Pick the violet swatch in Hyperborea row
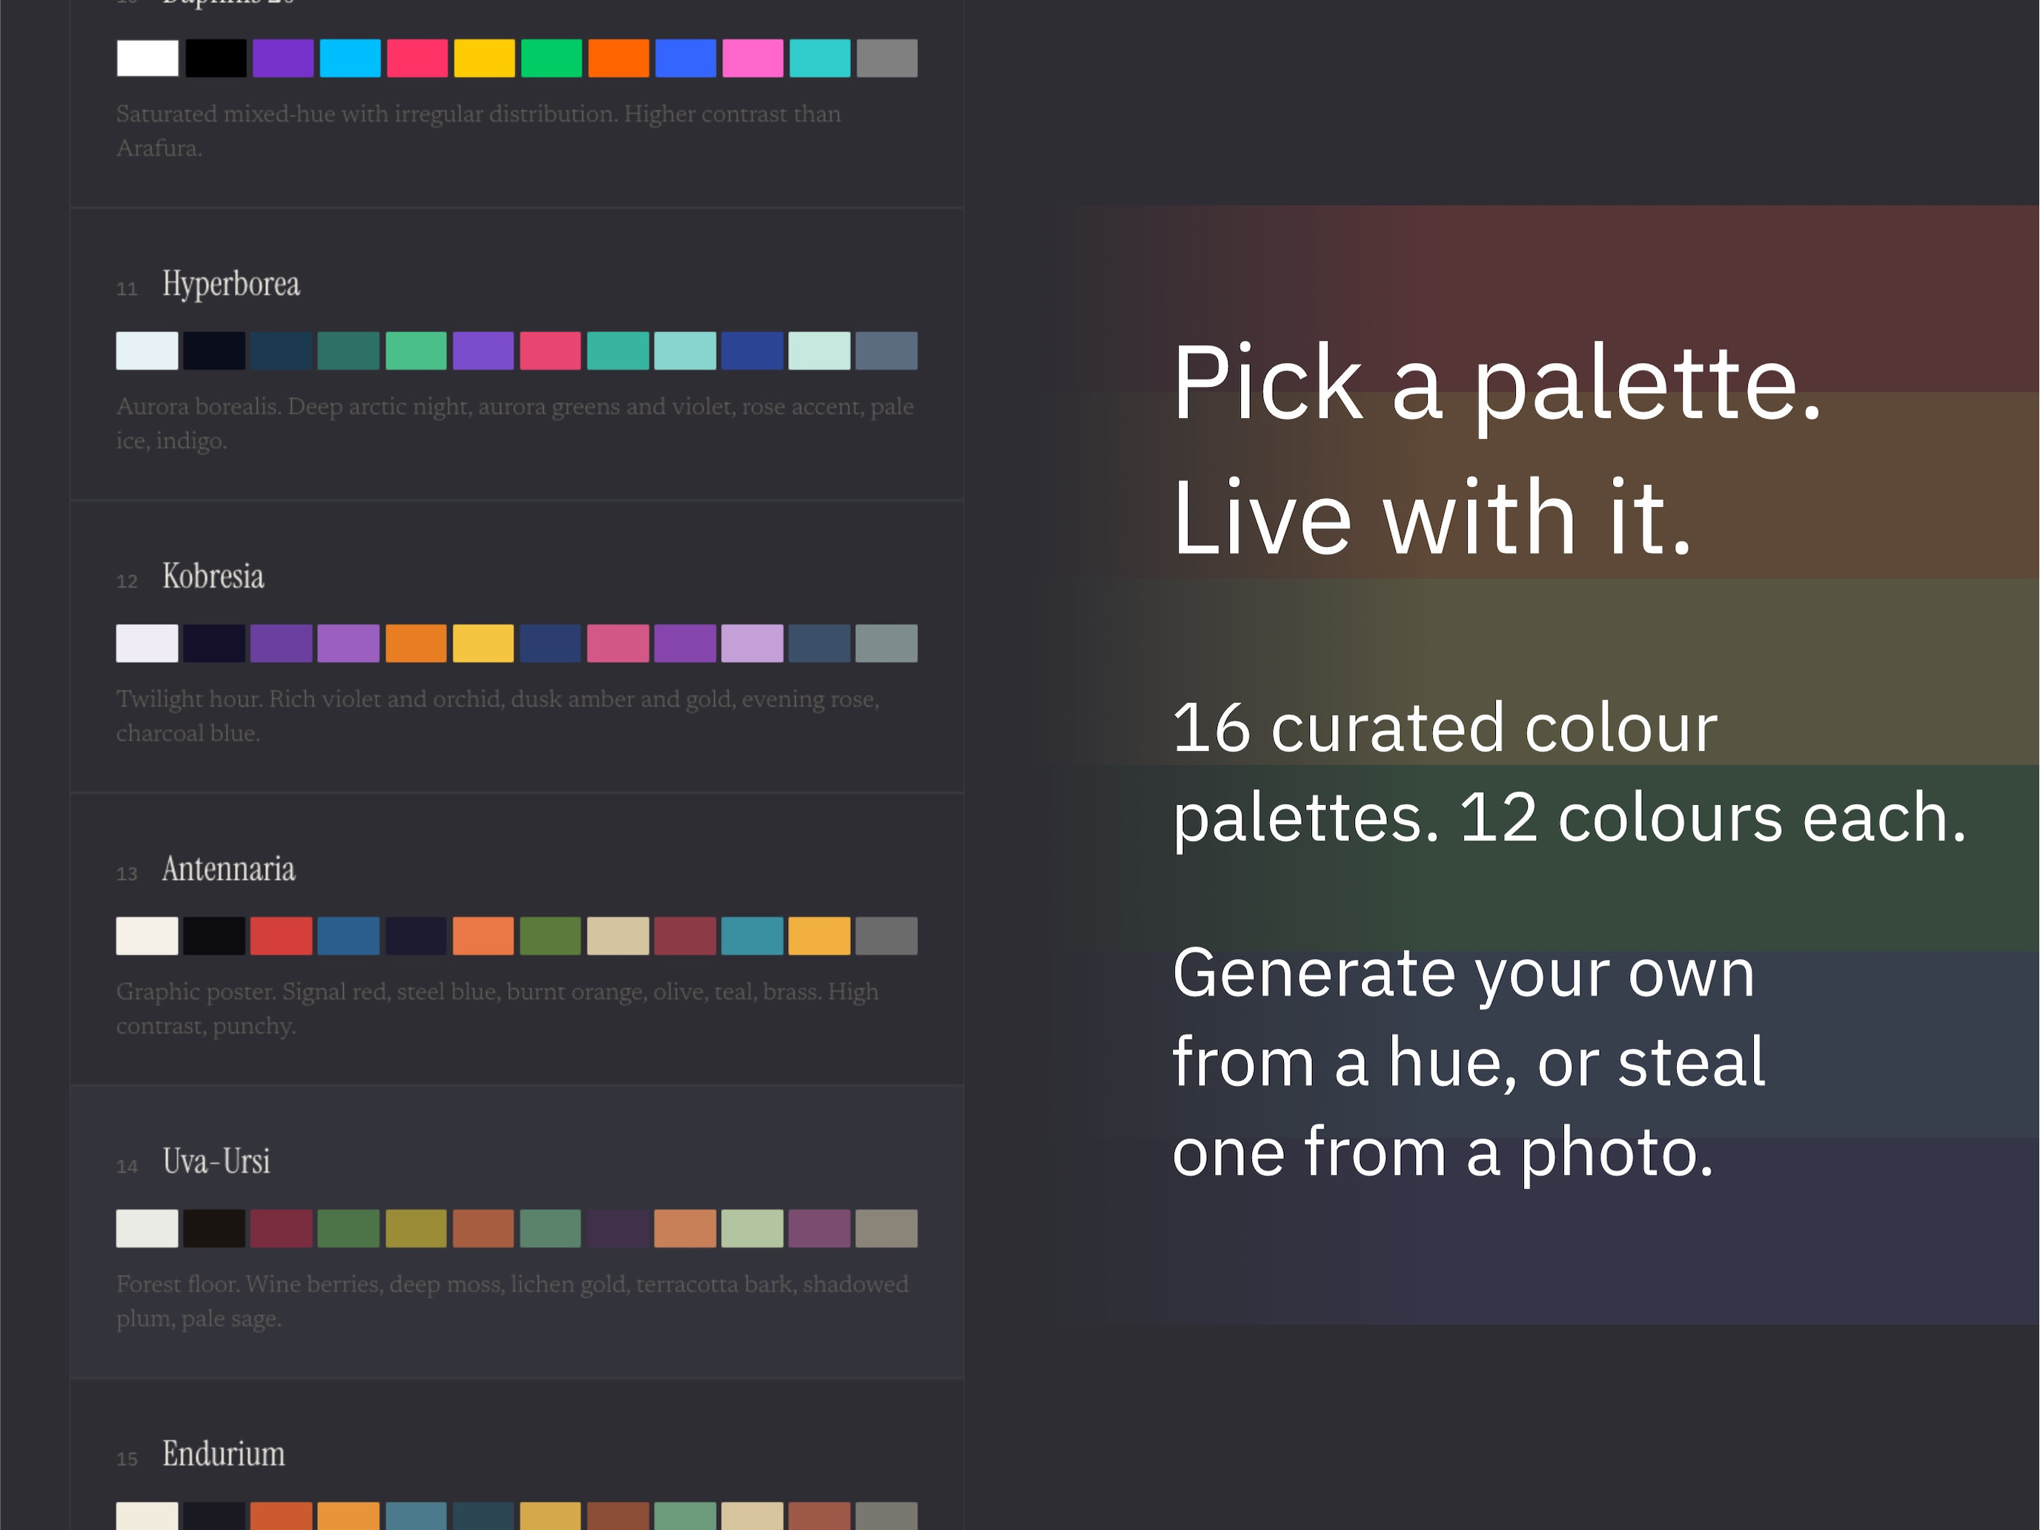The height and width of the screenshot is (1530, 2040). (x=483, y=351)
